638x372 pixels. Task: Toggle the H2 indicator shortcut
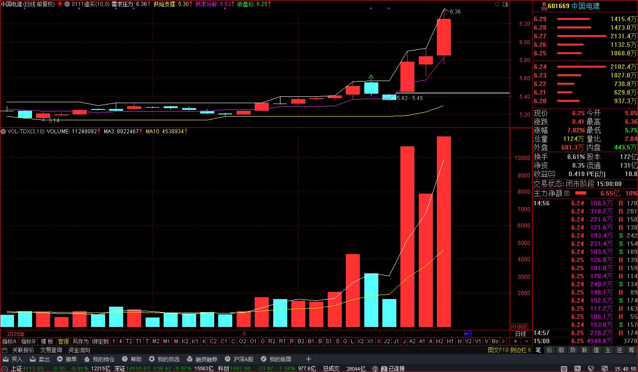click(440, 341)
